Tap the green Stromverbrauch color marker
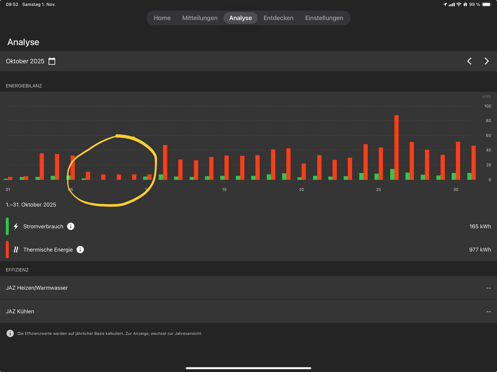This screenshot has width=497, height=372. 7,227
